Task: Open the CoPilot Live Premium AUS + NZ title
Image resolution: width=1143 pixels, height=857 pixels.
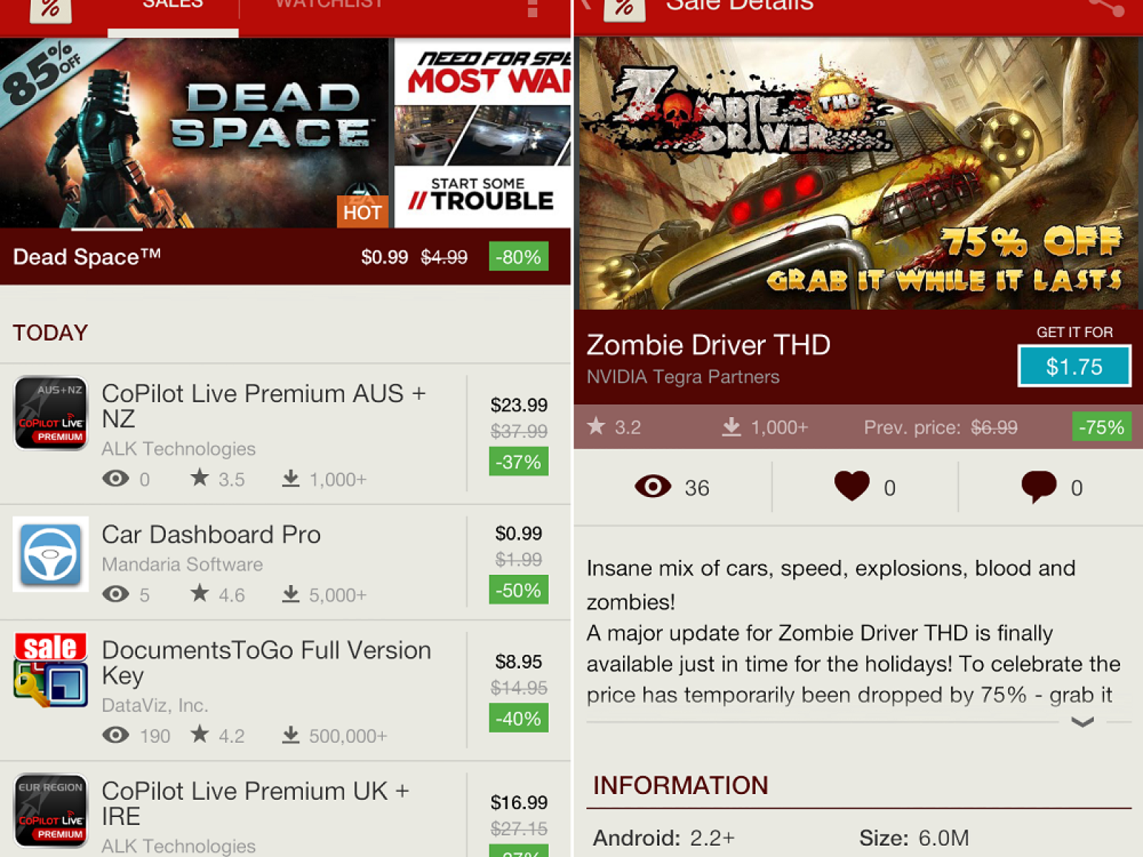Action: pos(264,406)
